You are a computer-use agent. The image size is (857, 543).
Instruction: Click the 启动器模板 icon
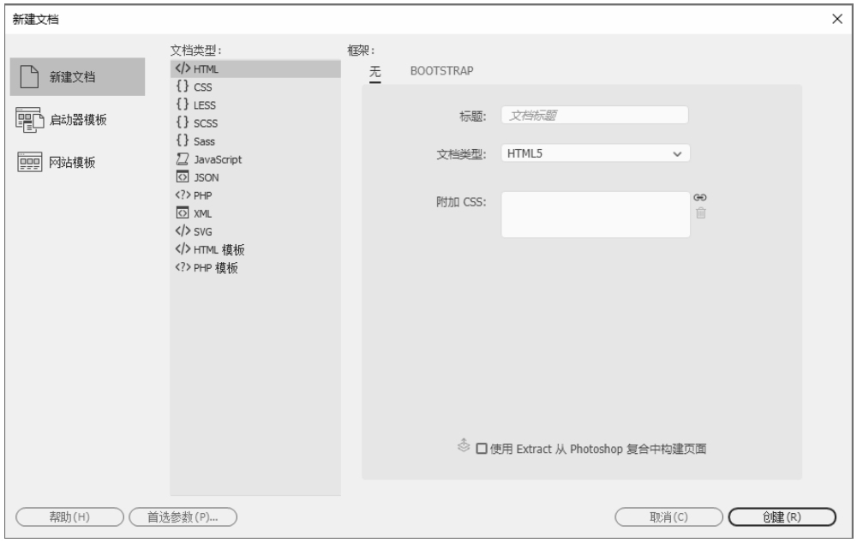29,120
